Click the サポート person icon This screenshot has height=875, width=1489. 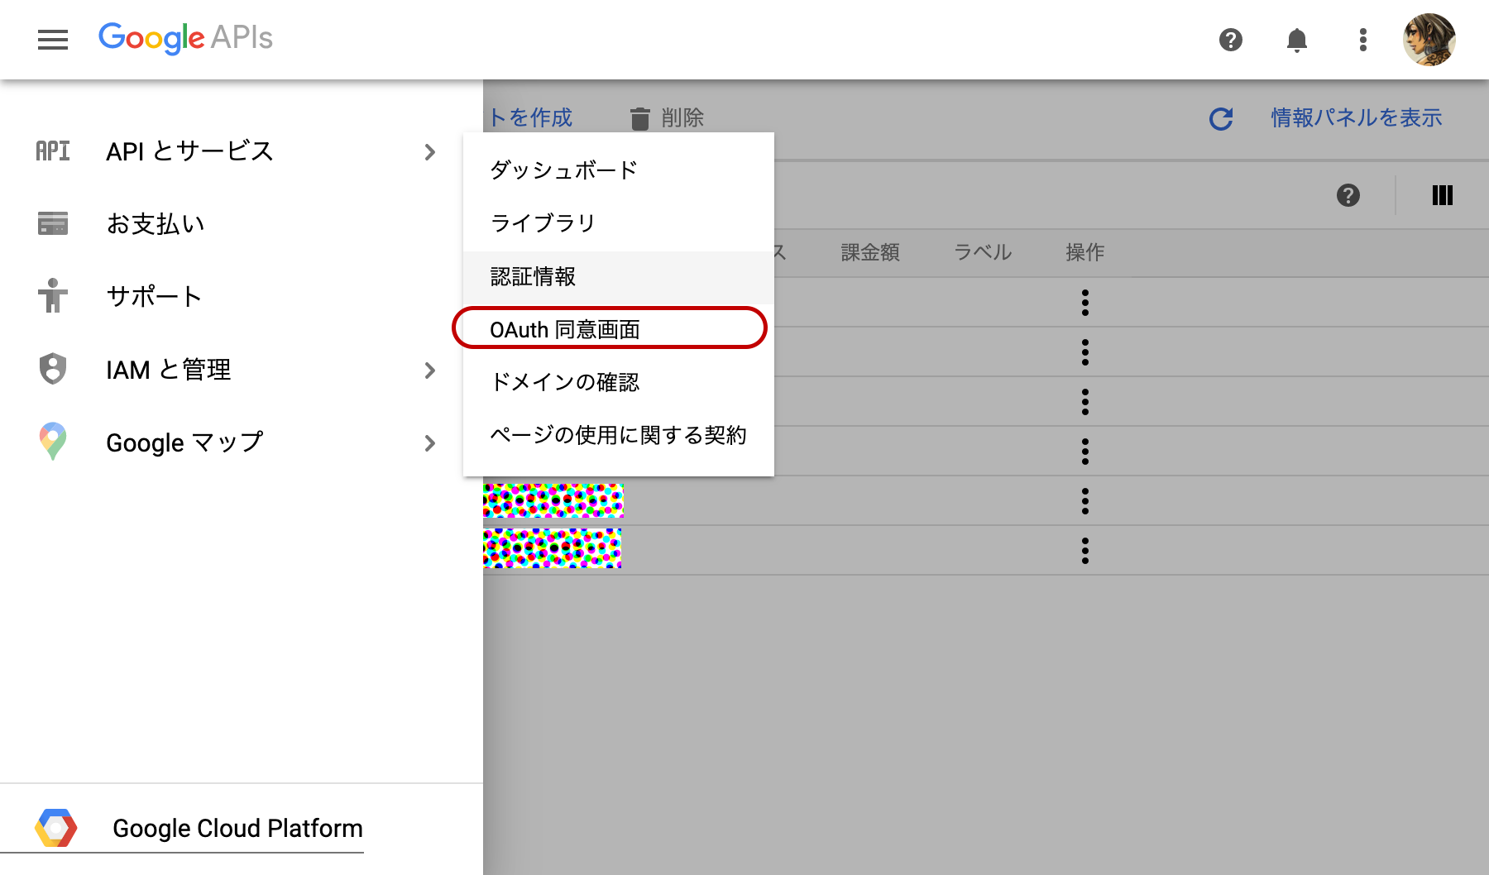[x=51, y=296]
